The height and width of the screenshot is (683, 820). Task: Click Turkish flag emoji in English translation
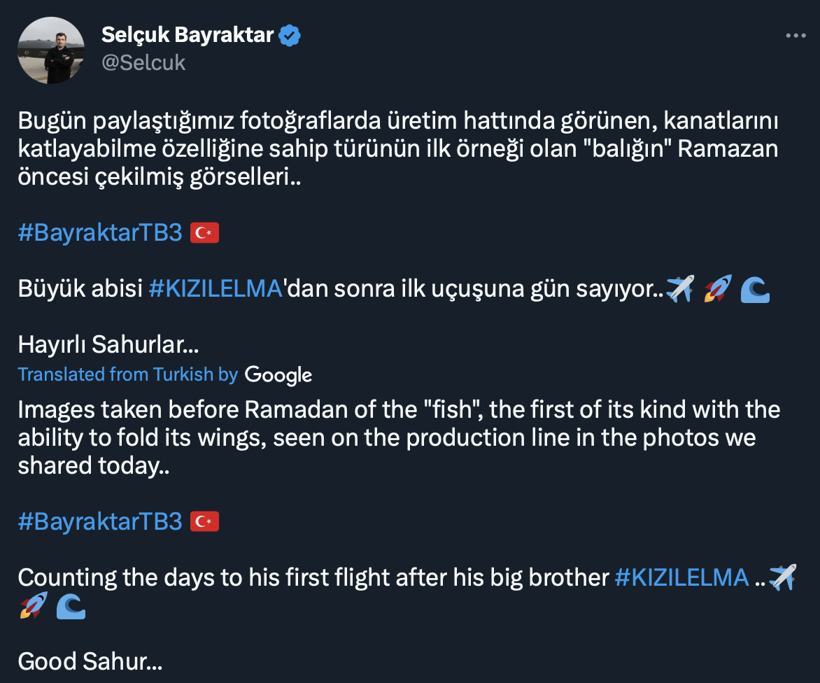pyautogui.click(x=205, y=521)
